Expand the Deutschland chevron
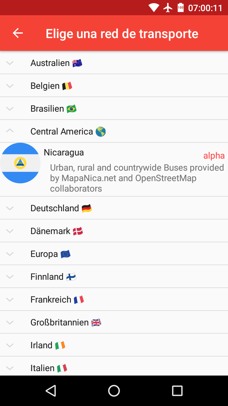The width and height of the screenshot is (228, 406). coord(10,208)
